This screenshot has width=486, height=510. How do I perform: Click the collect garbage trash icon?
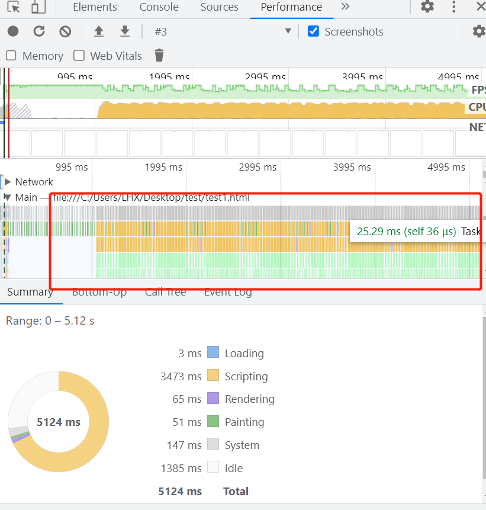point(159,55)
